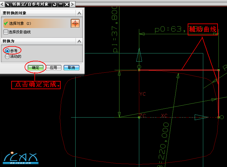Click the 确定 button
The height and width of the screenshot is (167, 227).
[36, 68]
